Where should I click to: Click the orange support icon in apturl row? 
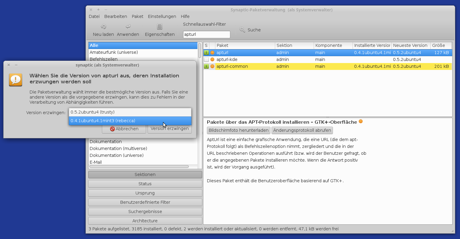[212, 53]
